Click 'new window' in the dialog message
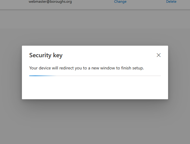Screen dimensions: 190x144 coord(98,68)
